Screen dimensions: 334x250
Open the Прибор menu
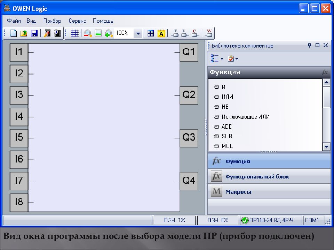click(52, 21)
